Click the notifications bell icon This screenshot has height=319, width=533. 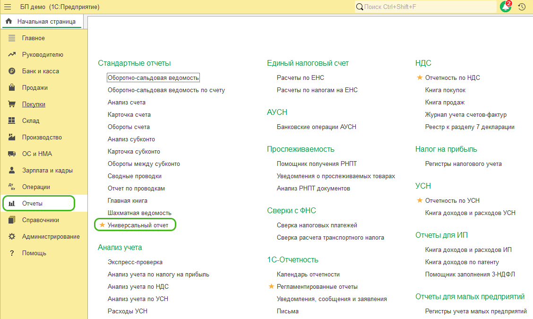506,7
